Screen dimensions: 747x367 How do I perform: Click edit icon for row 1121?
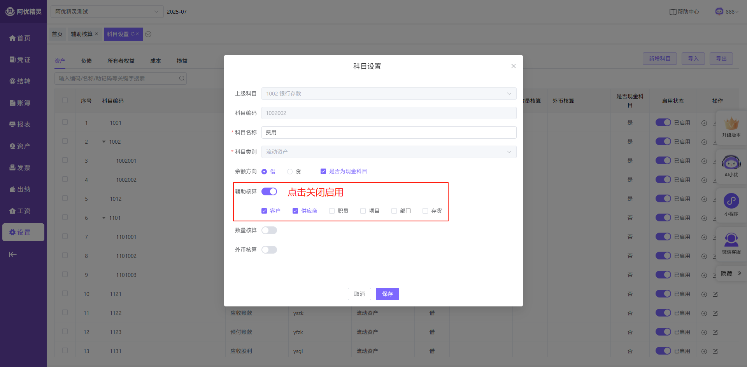(715, 294)
